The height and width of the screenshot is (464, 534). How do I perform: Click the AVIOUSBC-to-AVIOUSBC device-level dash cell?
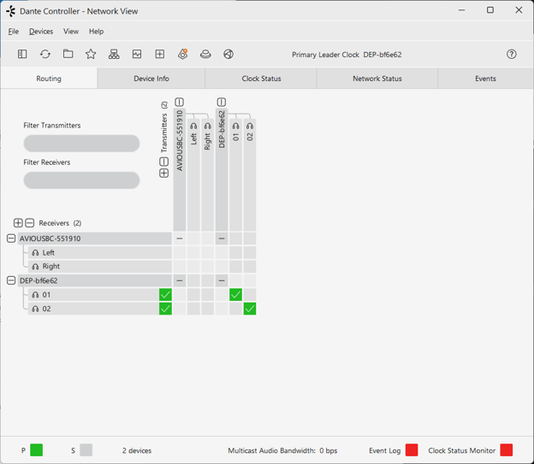180,238
